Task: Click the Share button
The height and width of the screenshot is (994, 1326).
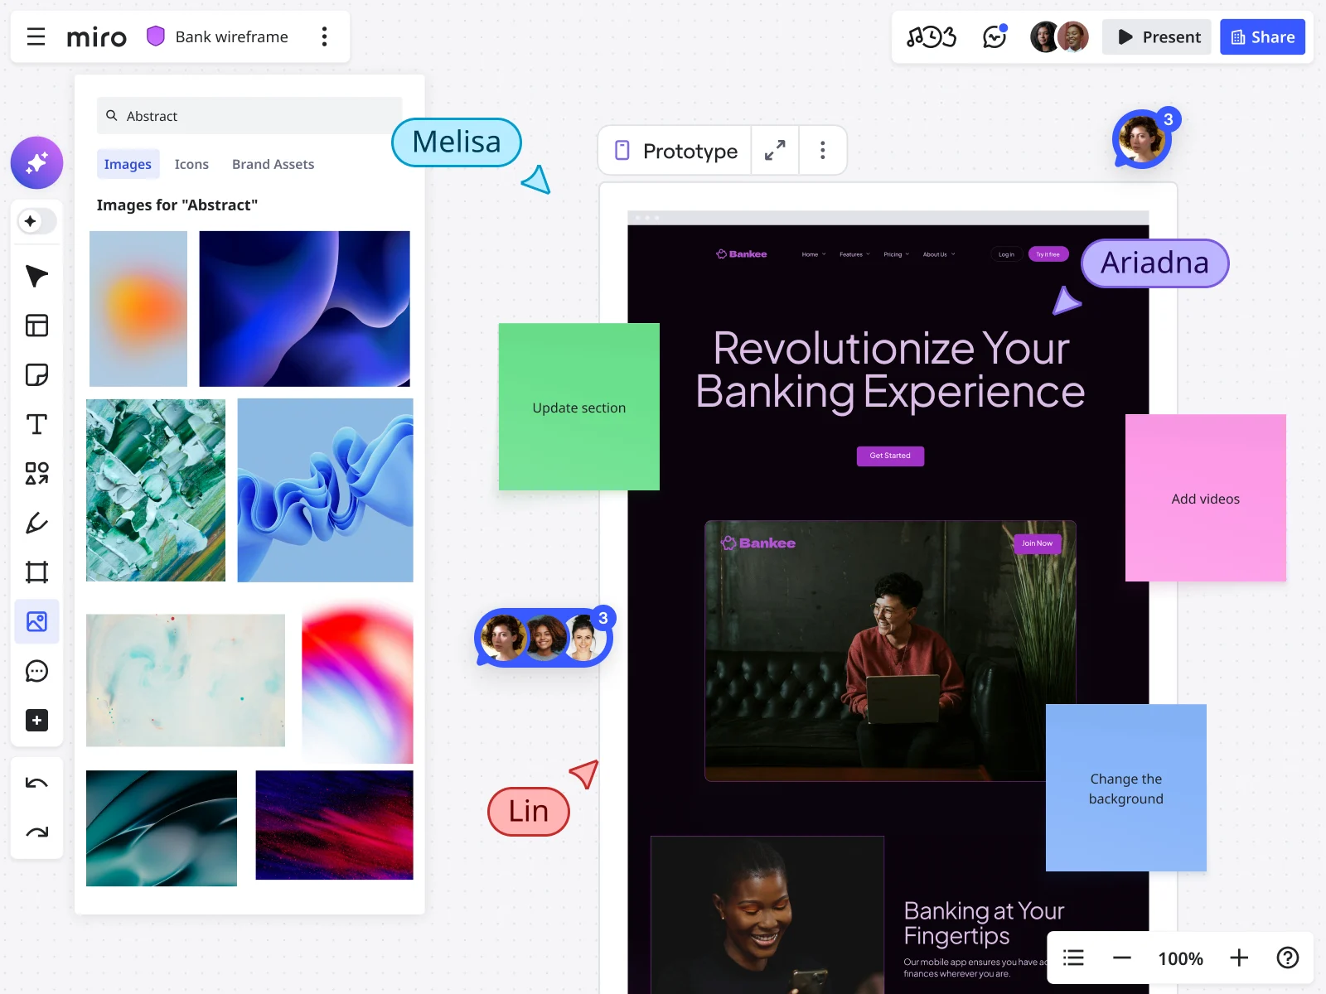Action: [1262, 36]
